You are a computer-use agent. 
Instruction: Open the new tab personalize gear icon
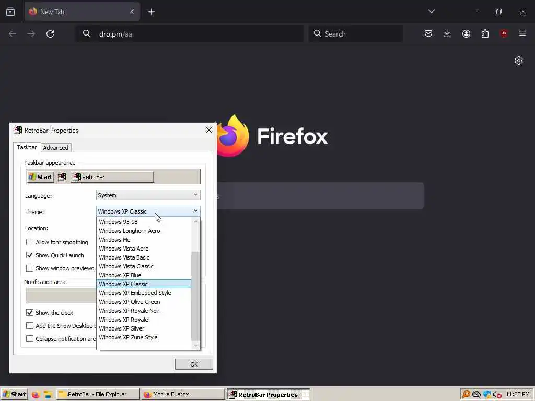pos(519,61)
